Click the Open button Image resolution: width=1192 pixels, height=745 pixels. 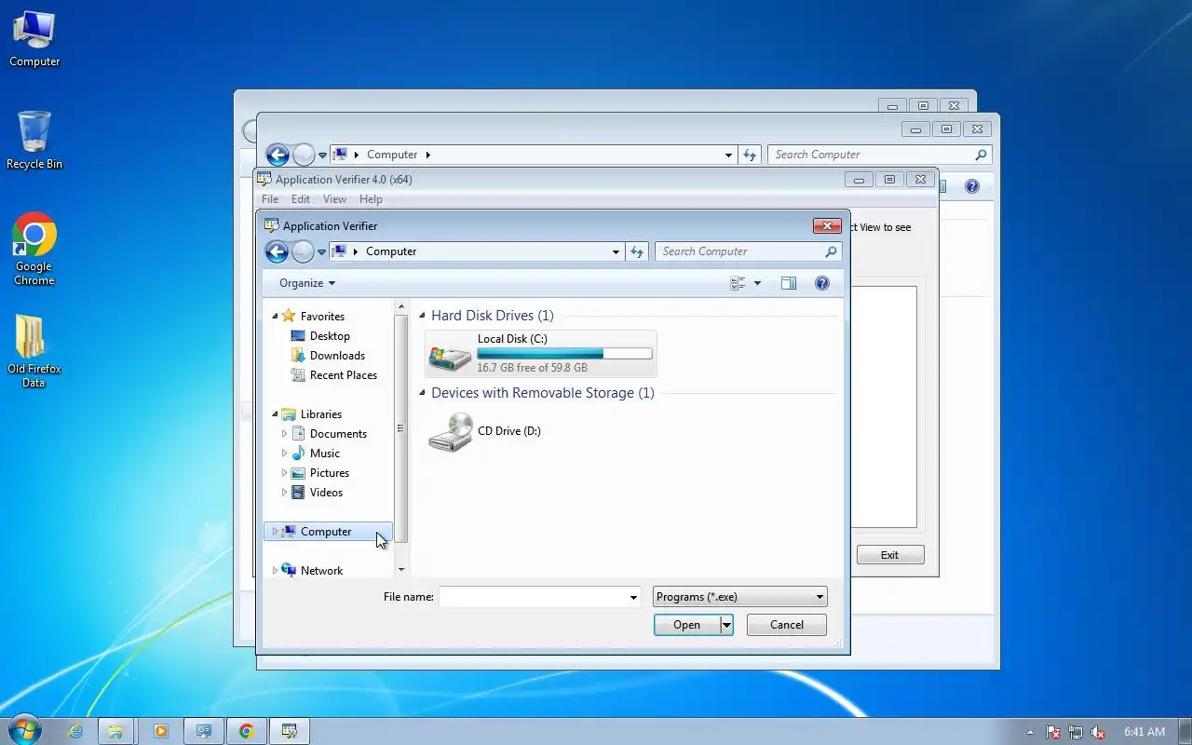[687, 625]
